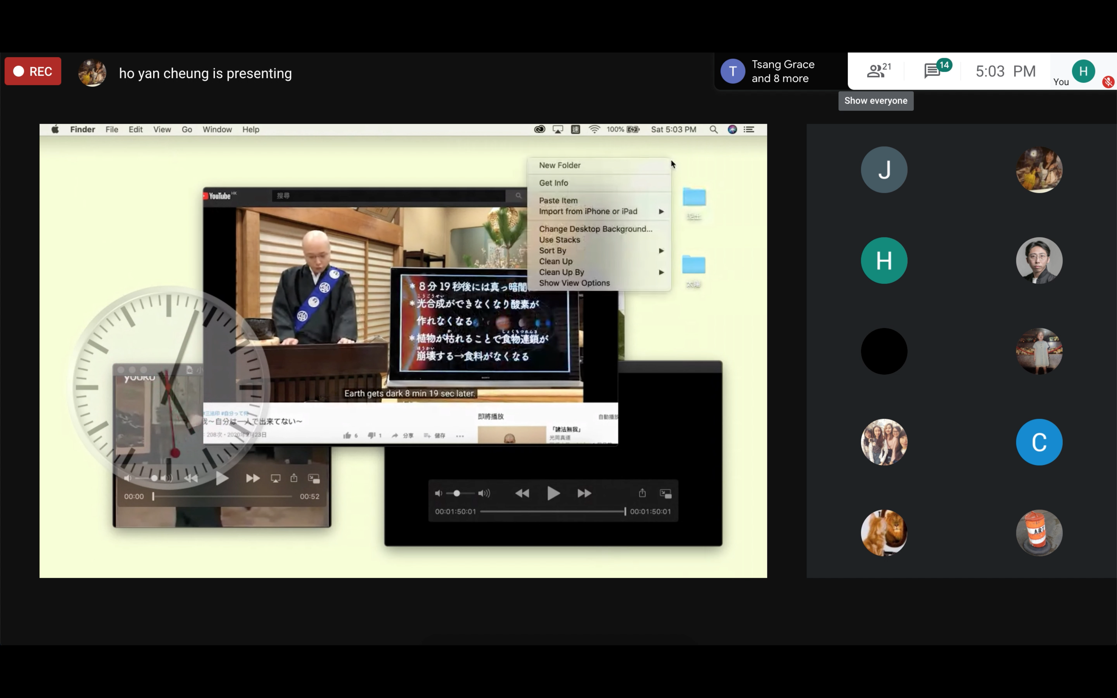1117x698 pixels.
Task: Click the YouTube search input field
Action: pos(389,196)
